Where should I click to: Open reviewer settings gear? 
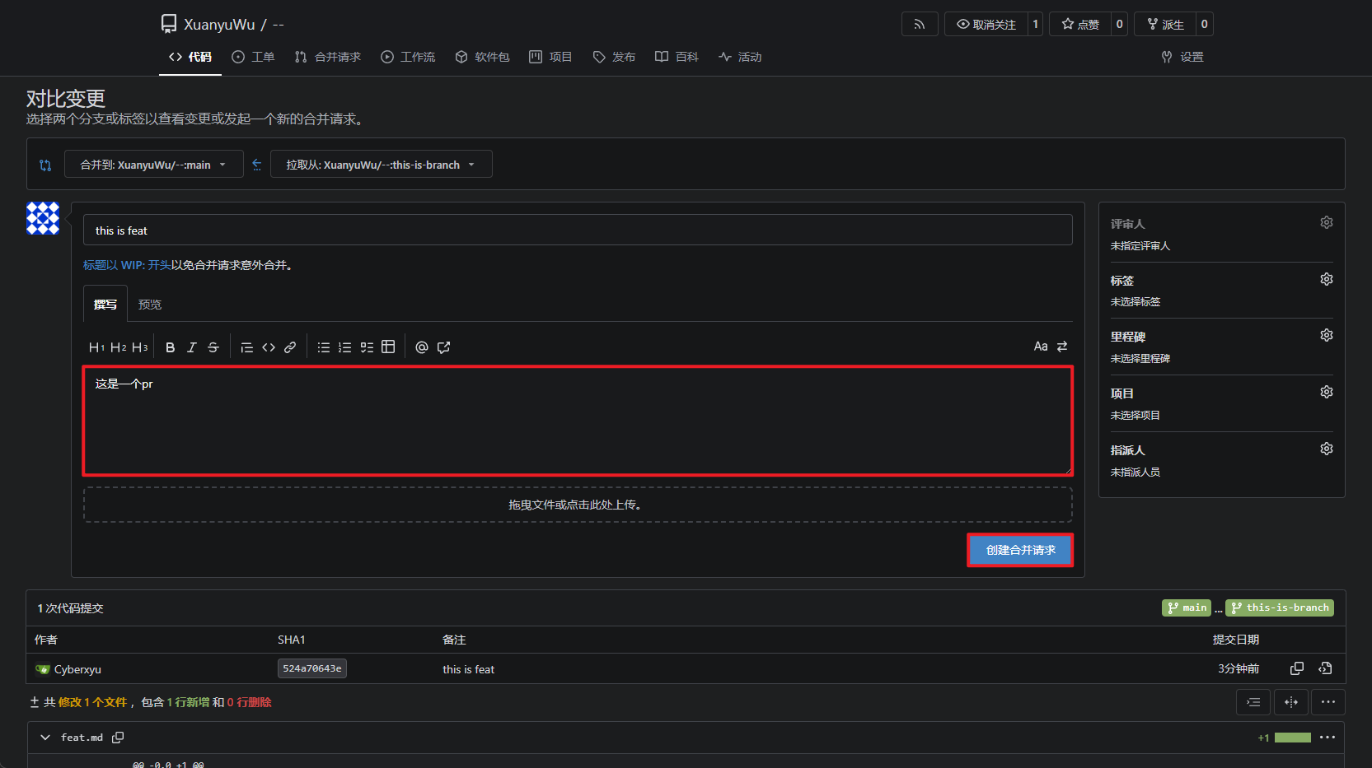(1327, 222)
